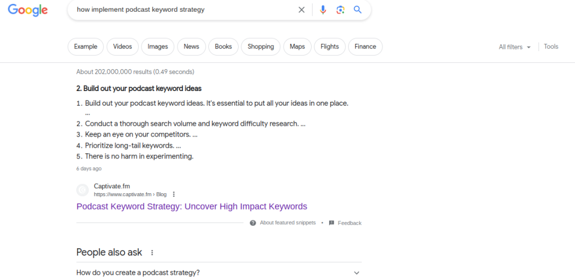This screenshot has height=277, width=575.
Task: Click the Captivate.fm site favicon
Action: click(83, 190)
